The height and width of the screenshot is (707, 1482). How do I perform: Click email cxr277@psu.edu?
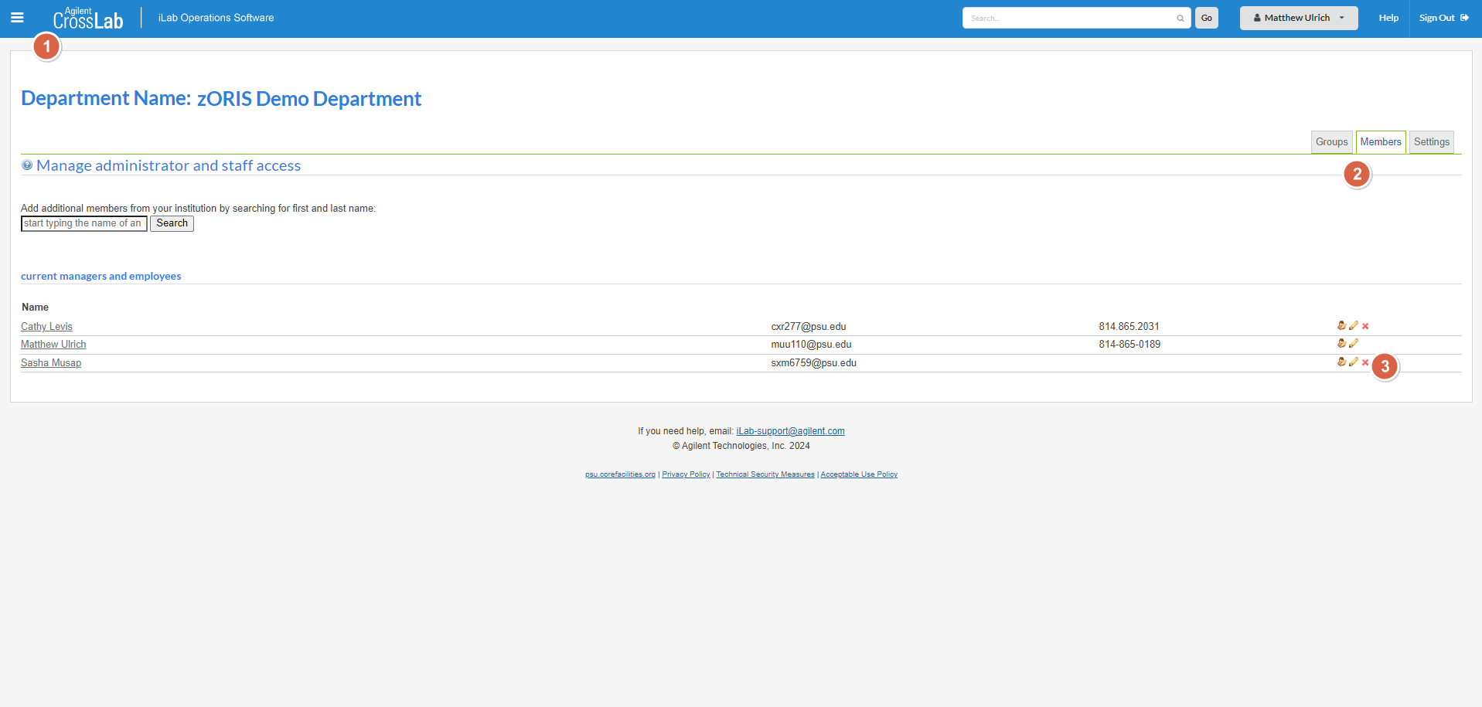pyautogui.click(x=809, y=327)
